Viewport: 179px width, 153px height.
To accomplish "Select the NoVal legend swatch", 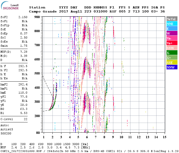I will tap(172, 19).
